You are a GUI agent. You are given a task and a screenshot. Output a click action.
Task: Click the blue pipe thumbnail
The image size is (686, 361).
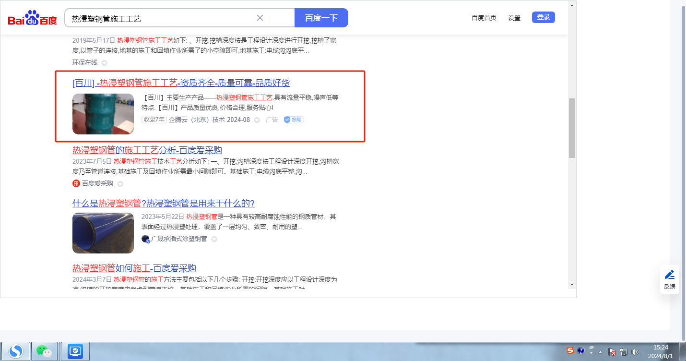coord(103,233)
